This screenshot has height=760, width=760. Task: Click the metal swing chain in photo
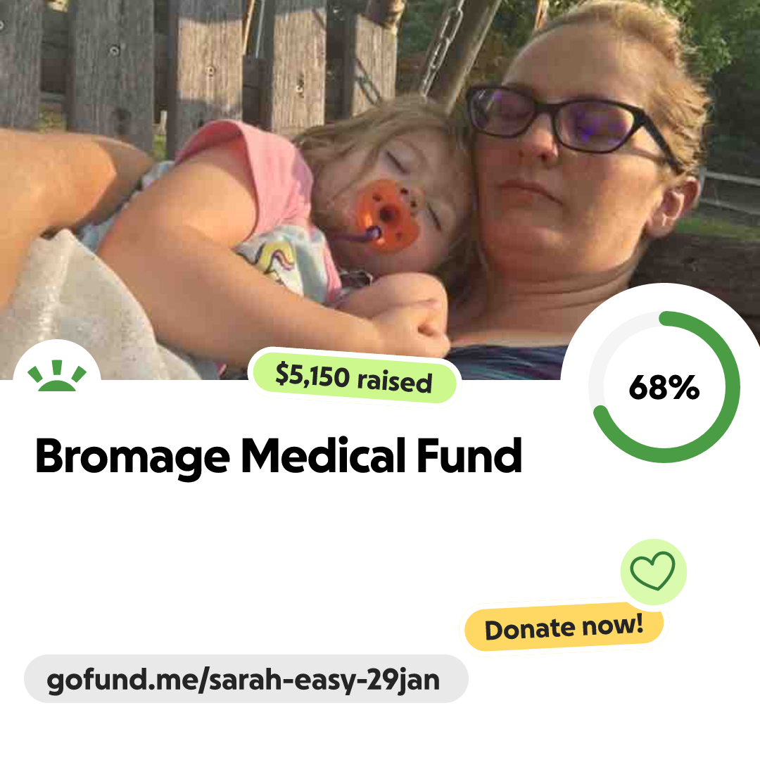coord(441,46)
